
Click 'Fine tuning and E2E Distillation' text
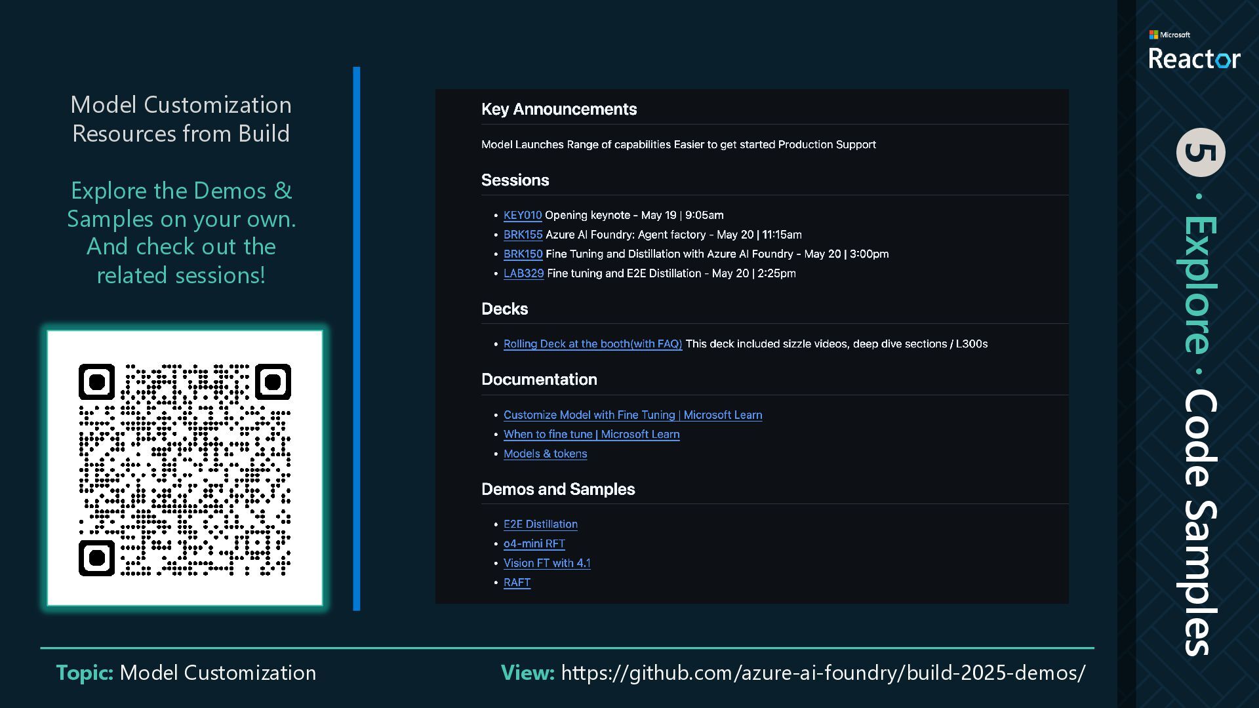click(x=671, y=273)
